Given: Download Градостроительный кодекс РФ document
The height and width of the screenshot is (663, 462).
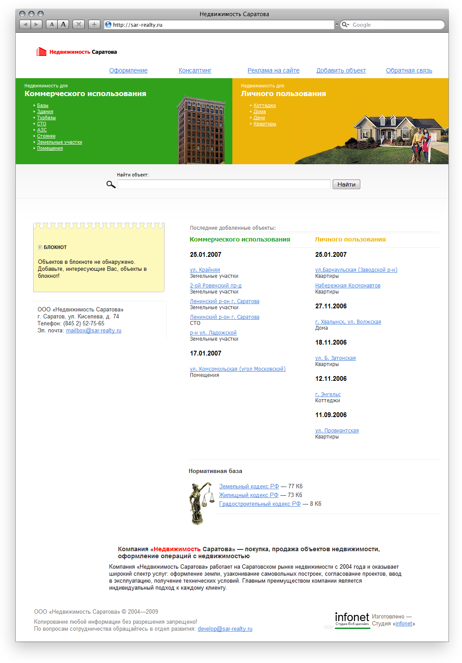Looking at the screenshot, I should click(x=260, y=504).
